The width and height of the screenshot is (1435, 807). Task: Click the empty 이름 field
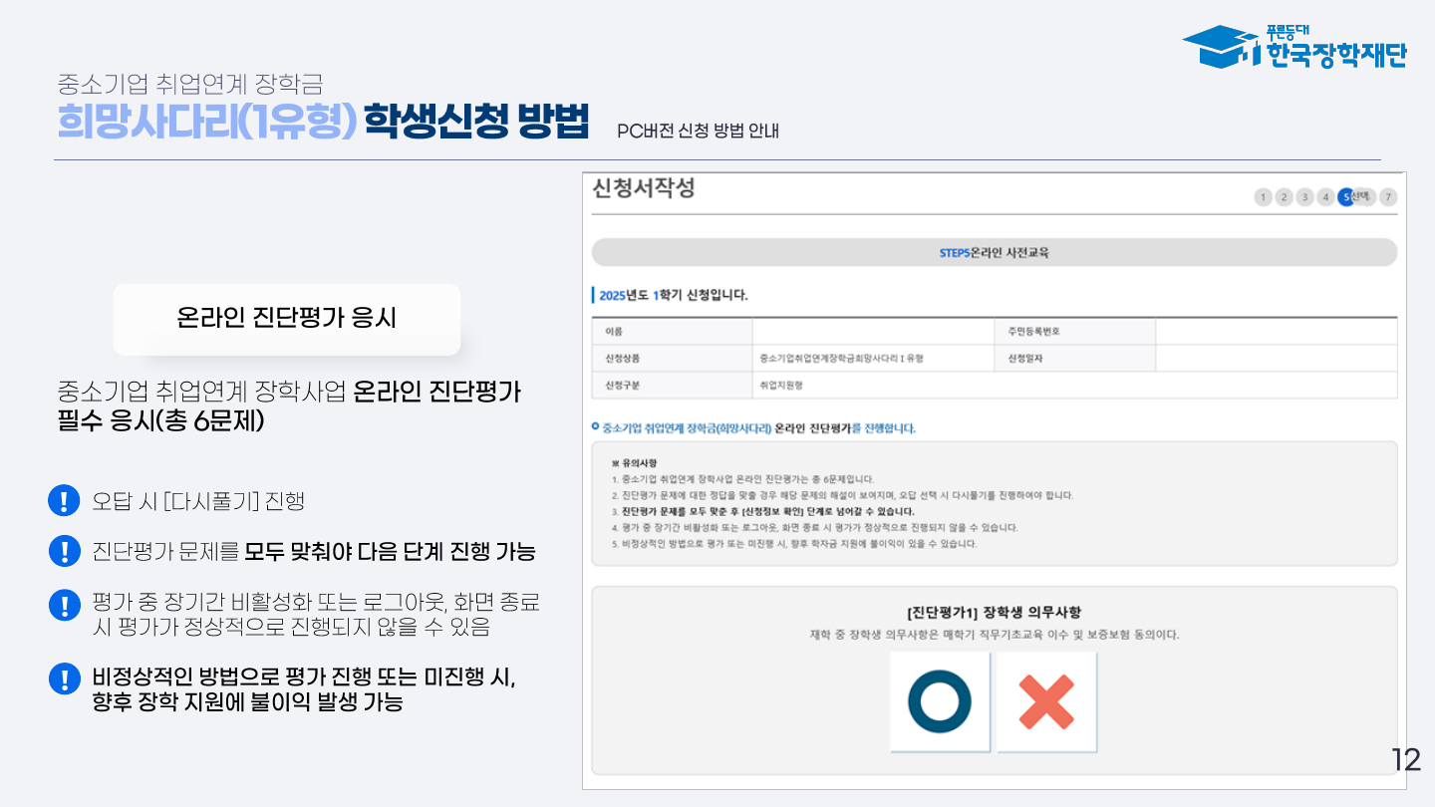pos(872,331)
